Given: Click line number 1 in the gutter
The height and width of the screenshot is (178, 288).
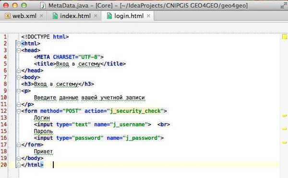Looking at the screenshot, I should click(5, 37).
